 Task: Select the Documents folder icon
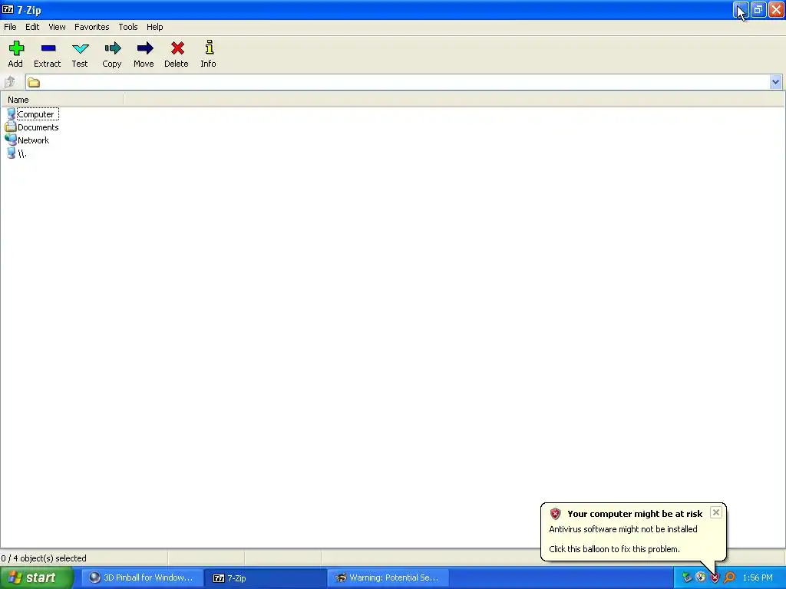[11, 127]
